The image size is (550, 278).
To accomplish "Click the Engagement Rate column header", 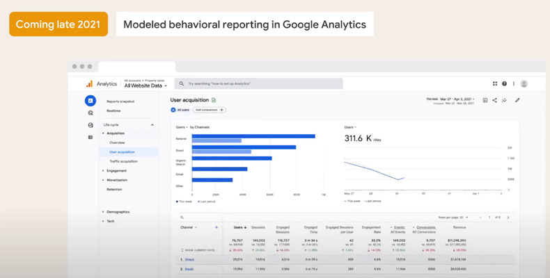I will coord(371,229).
